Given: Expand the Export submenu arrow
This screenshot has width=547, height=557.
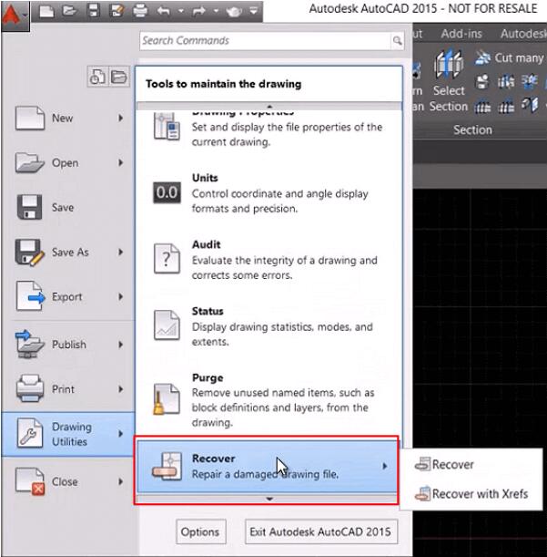Looking at the screenshot, I should pyautogui.click(x=121, y=297).
